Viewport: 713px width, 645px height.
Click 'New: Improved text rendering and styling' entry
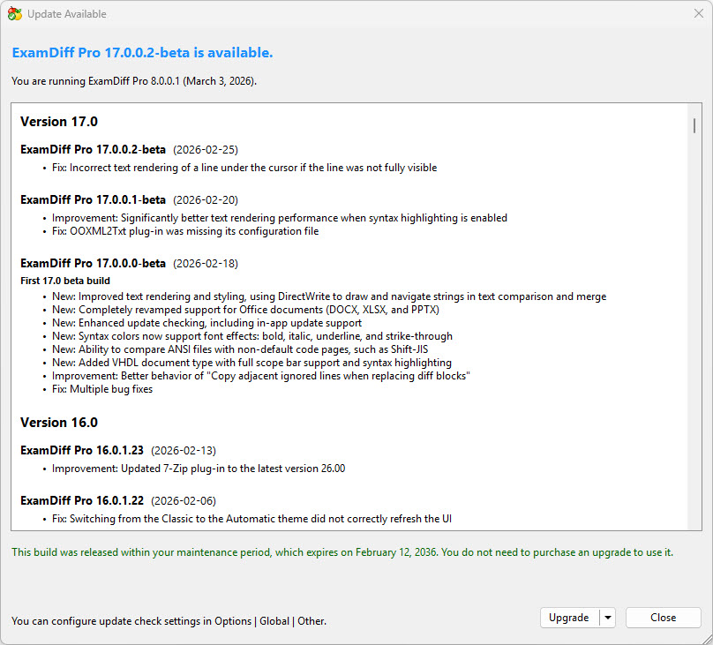click(x=329, y=296)
